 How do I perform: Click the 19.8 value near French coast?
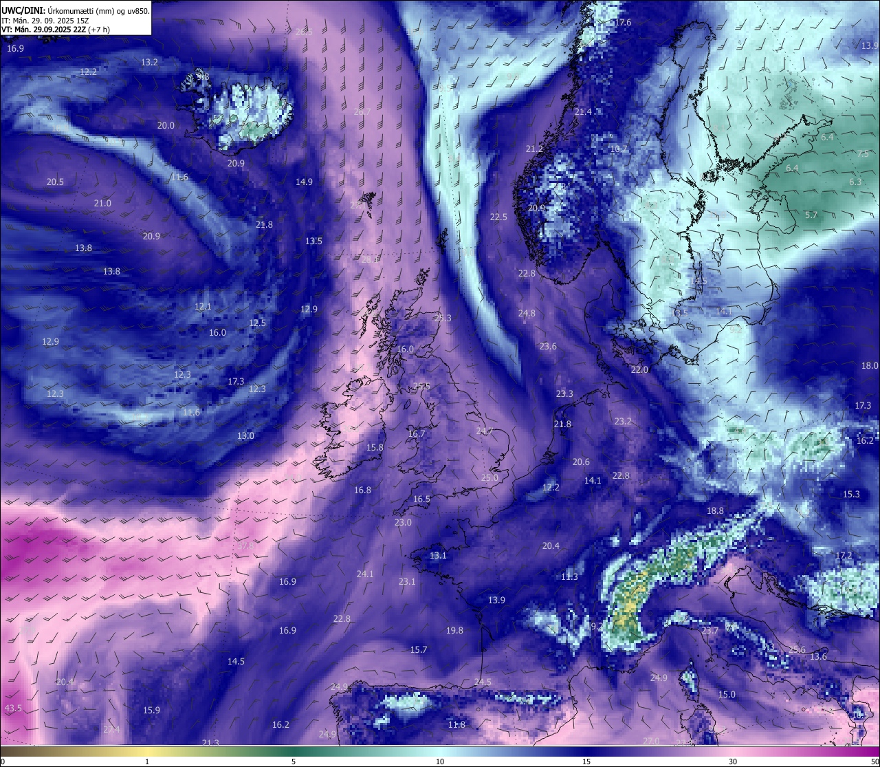tap(454, 630)
